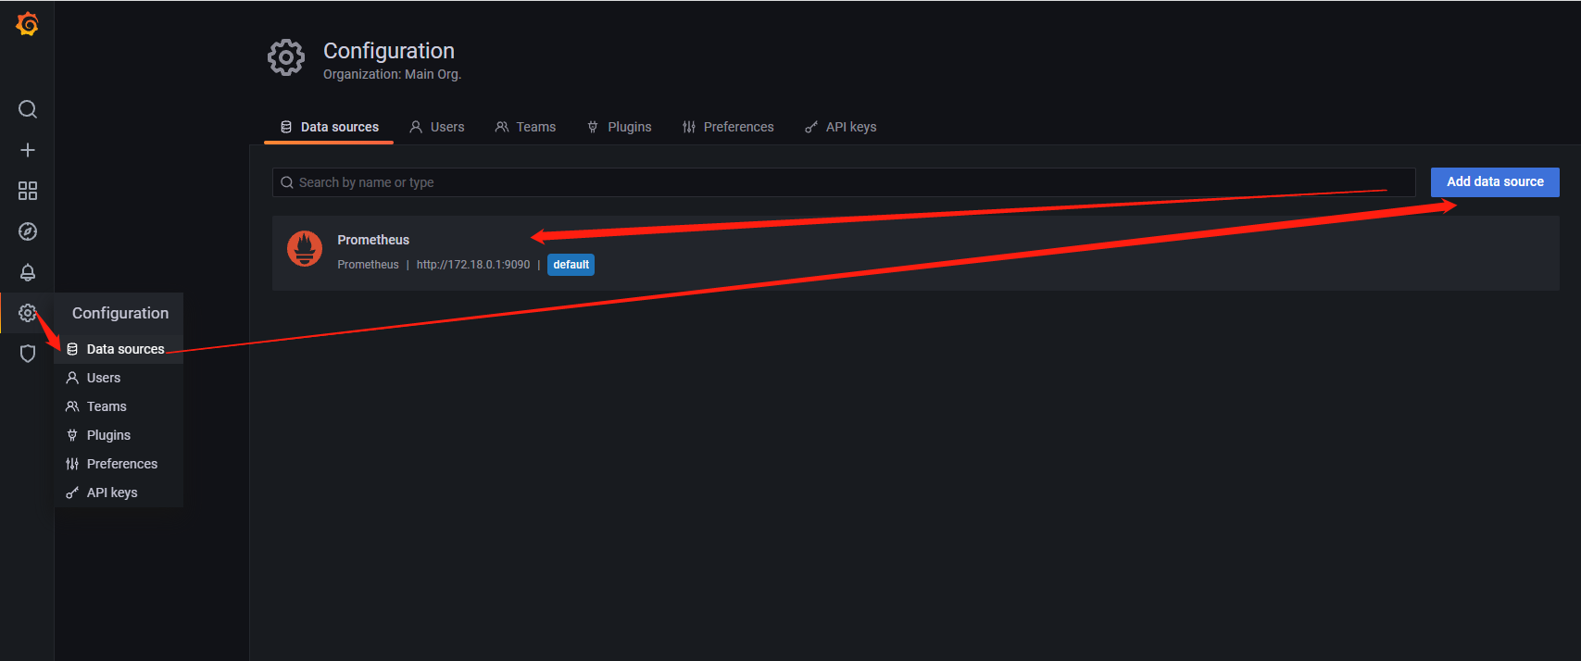Click the Prometheus flame logo icon
This screenshot has height=661, width=1581.
tap(305, 248)
